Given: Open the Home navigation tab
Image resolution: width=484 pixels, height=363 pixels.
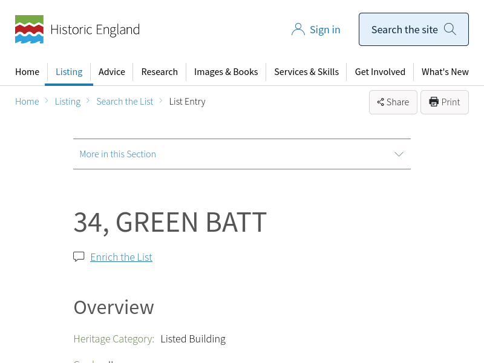Looking at the screenshot, I should [x=27, y=72].
